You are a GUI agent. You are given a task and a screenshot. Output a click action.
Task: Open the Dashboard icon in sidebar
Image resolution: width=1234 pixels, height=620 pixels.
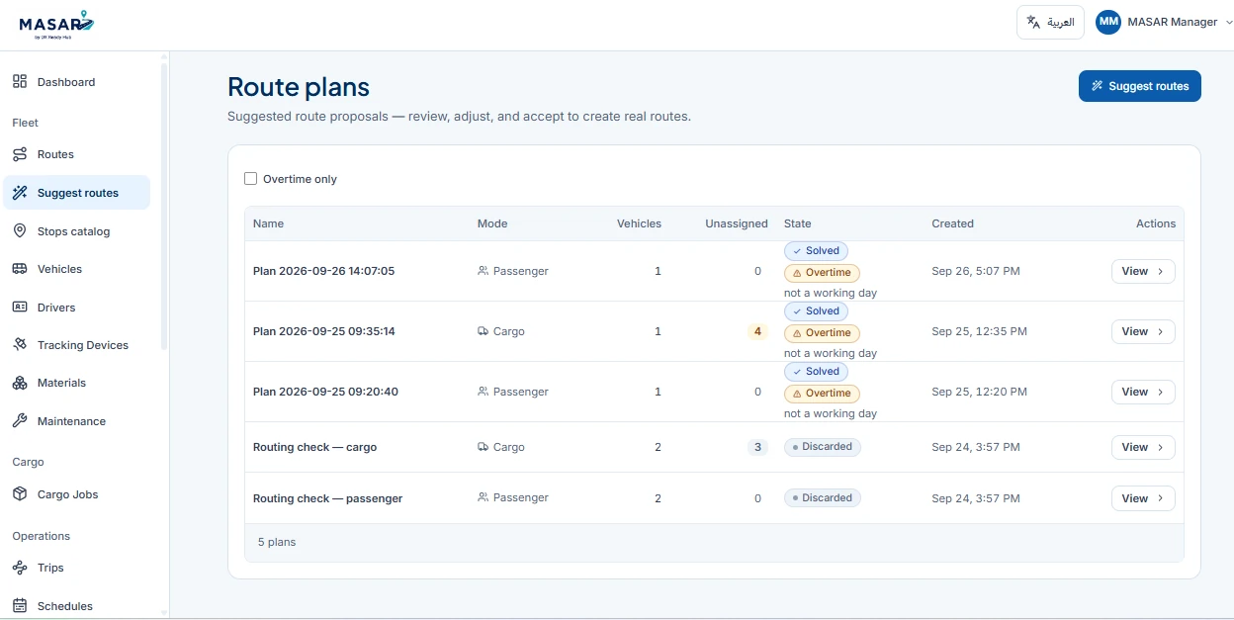[x=20, y=82]
